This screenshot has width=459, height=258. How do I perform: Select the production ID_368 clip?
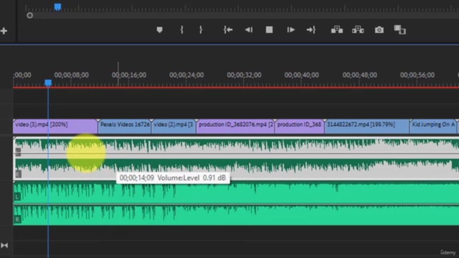tap(300, 126)
